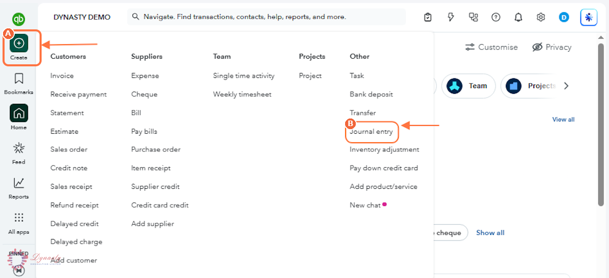The height and width of the screenshot is (278, 609).
Task: Open Feed in the sidebar
Action: point(19,152)
